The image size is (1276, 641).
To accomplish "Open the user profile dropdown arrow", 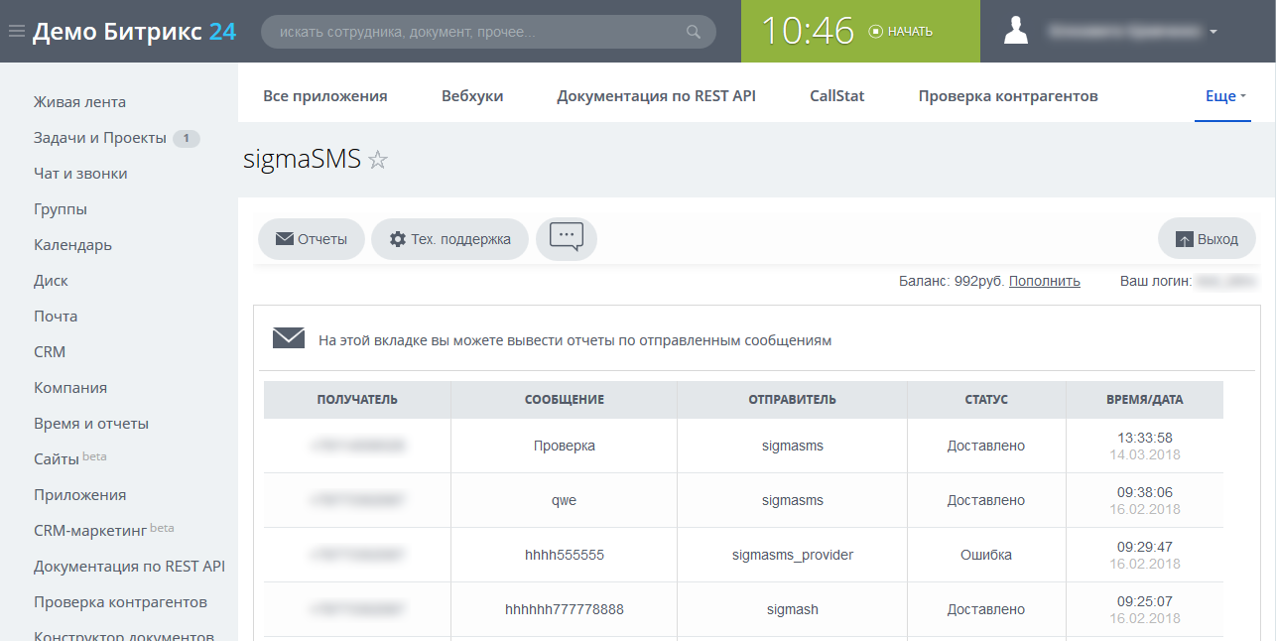I will (x=1213, y=32).
